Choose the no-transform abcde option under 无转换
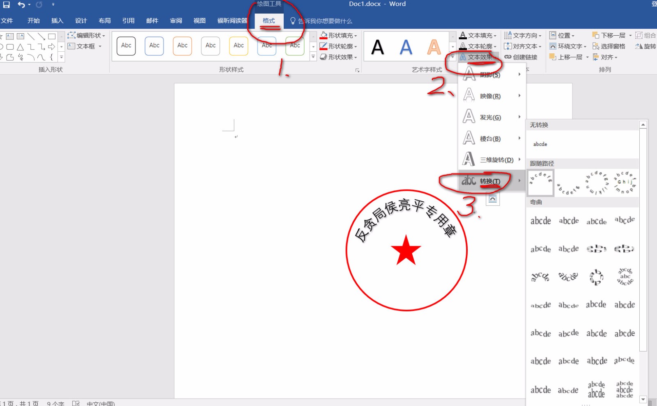 coord(540,144)
